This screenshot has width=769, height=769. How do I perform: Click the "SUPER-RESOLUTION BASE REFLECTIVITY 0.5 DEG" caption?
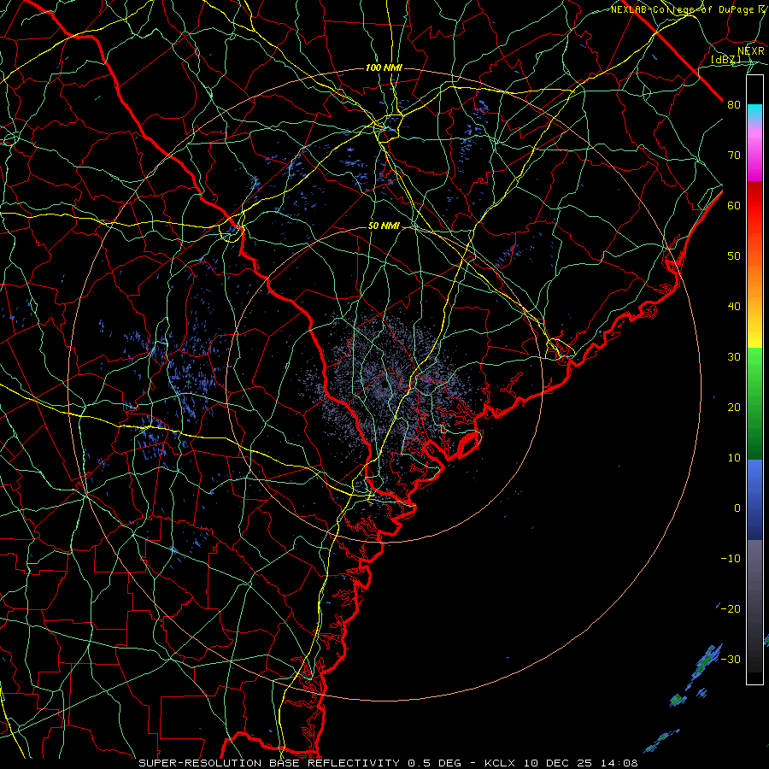coord(300,763)
